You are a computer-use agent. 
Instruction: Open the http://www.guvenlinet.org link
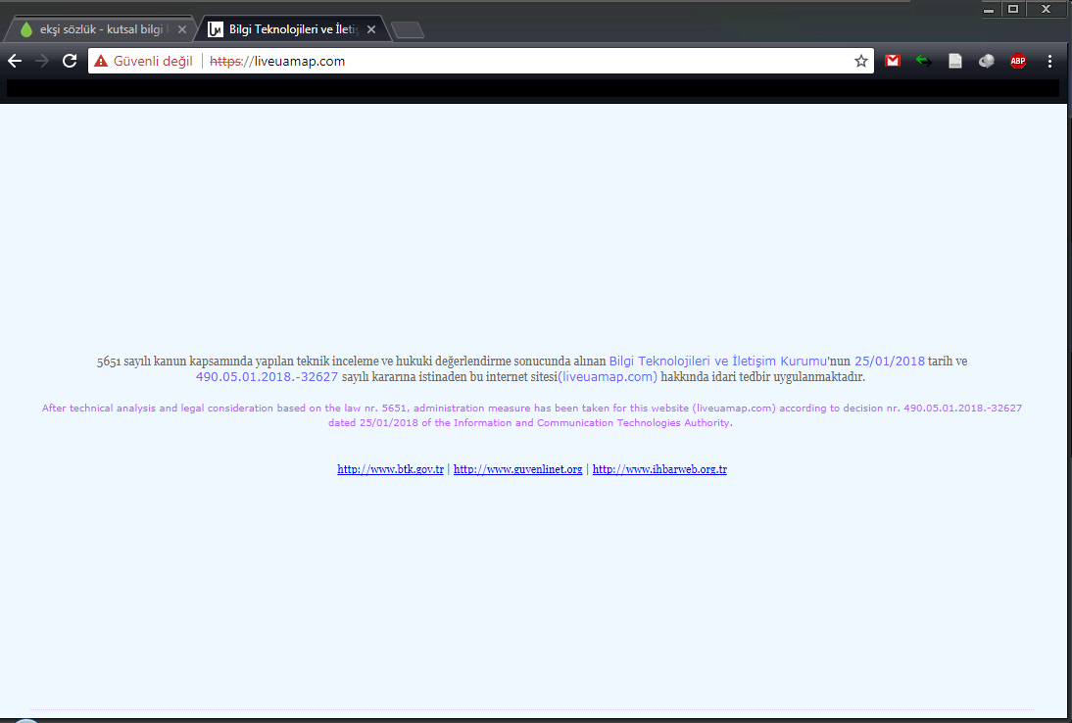click(x=518, y=469)
